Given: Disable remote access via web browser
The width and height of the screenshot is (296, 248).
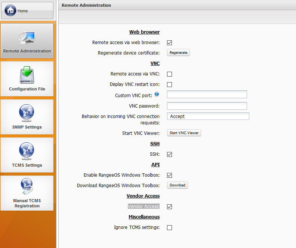Looking at the screenshot, I should [x=169, y=43].
